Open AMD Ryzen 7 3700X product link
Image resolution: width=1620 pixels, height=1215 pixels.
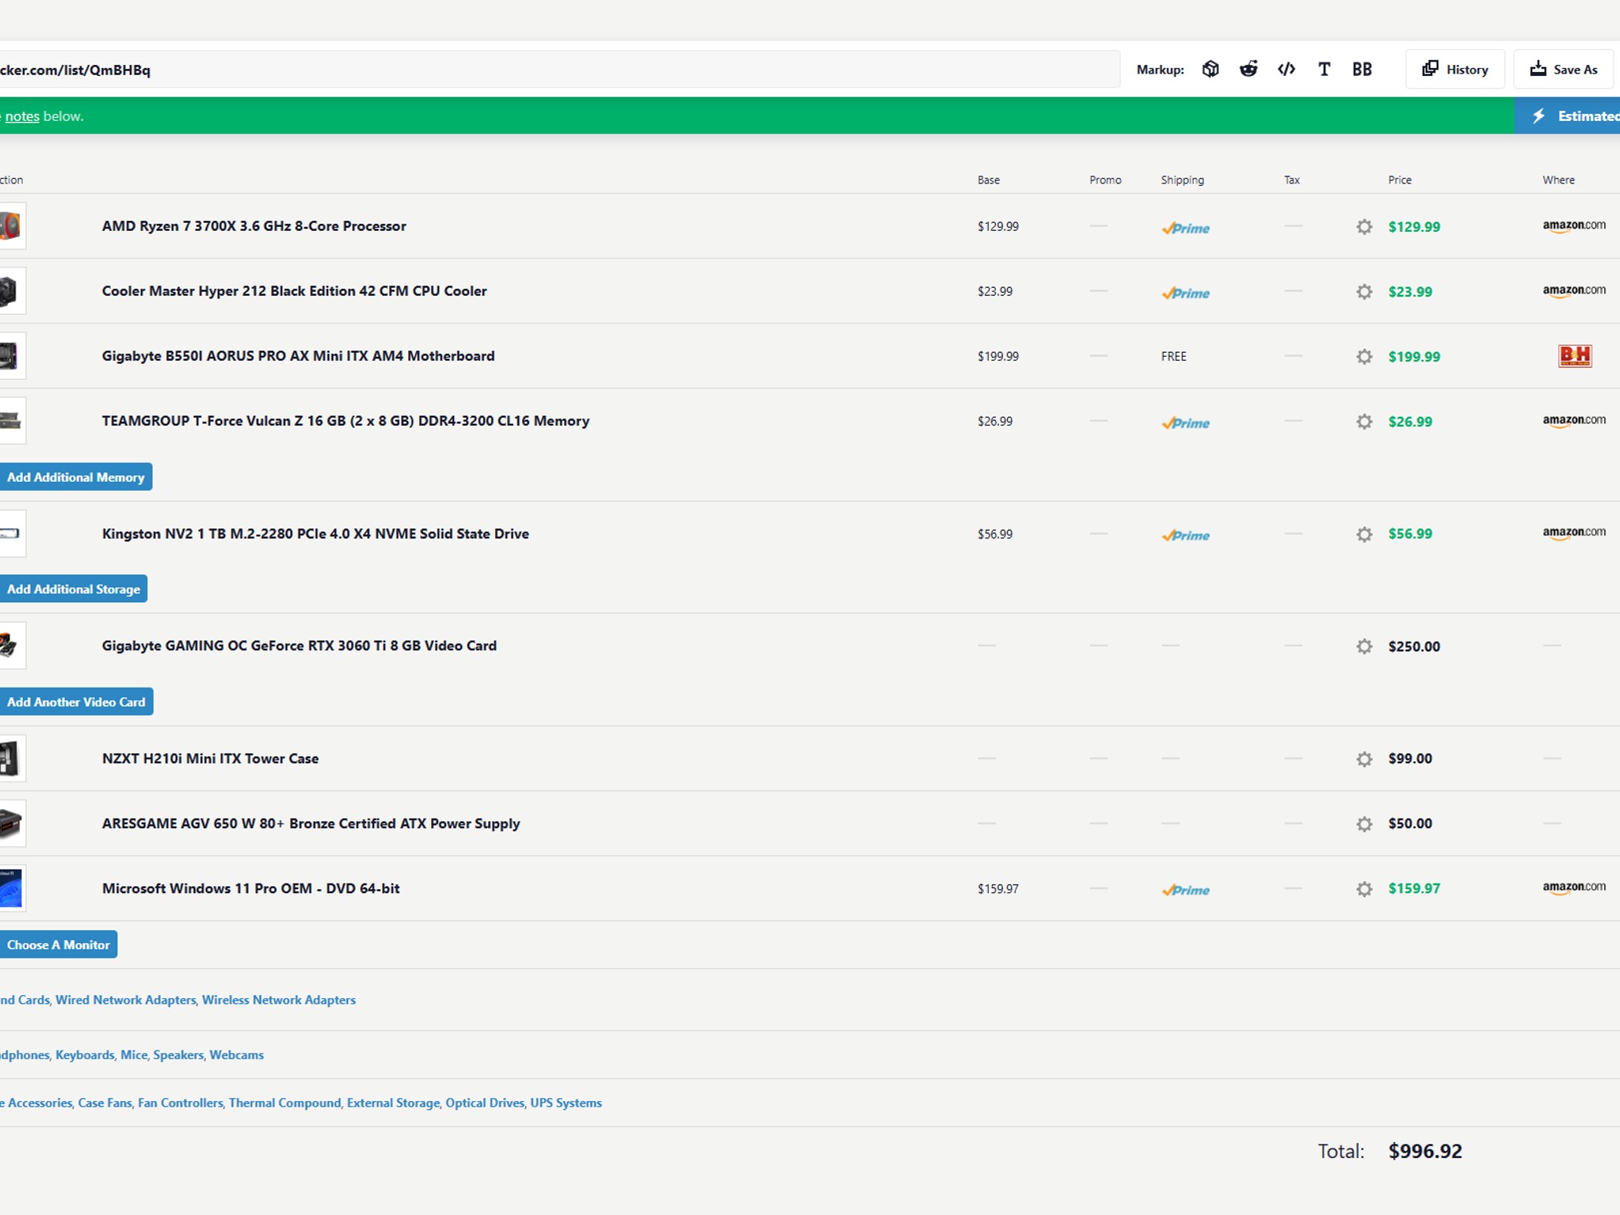[x=254, y=225]
